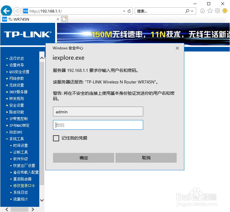Open 时间设置 submenu item
Image resolution: width=230 pixels, height=212 pixels.
coord(20,146)
